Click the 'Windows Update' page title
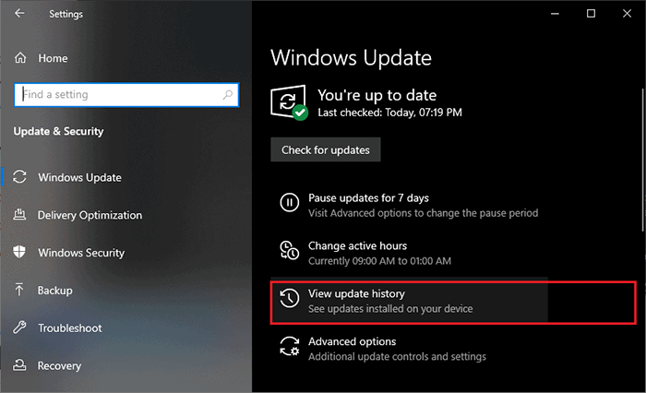646x393 pixels. click(351, 58)
